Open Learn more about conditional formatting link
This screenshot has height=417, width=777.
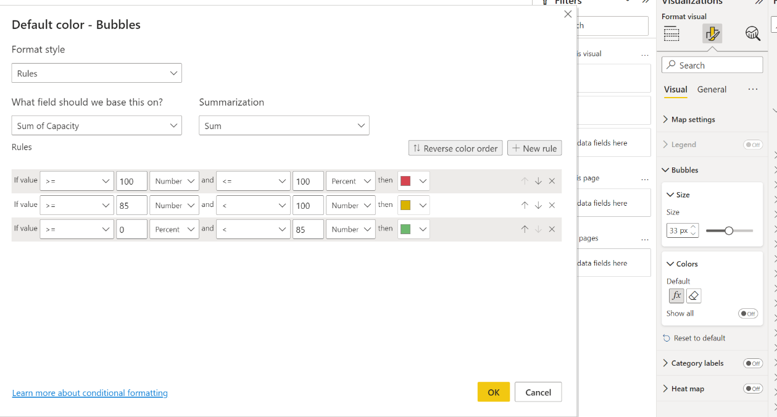pyautogui.click(x=90, y=393)
